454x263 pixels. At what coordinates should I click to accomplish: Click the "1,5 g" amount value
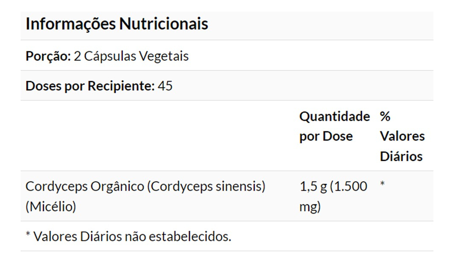[313, 187]
